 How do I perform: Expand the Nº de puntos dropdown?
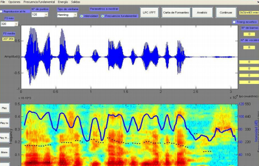point(46,15)
